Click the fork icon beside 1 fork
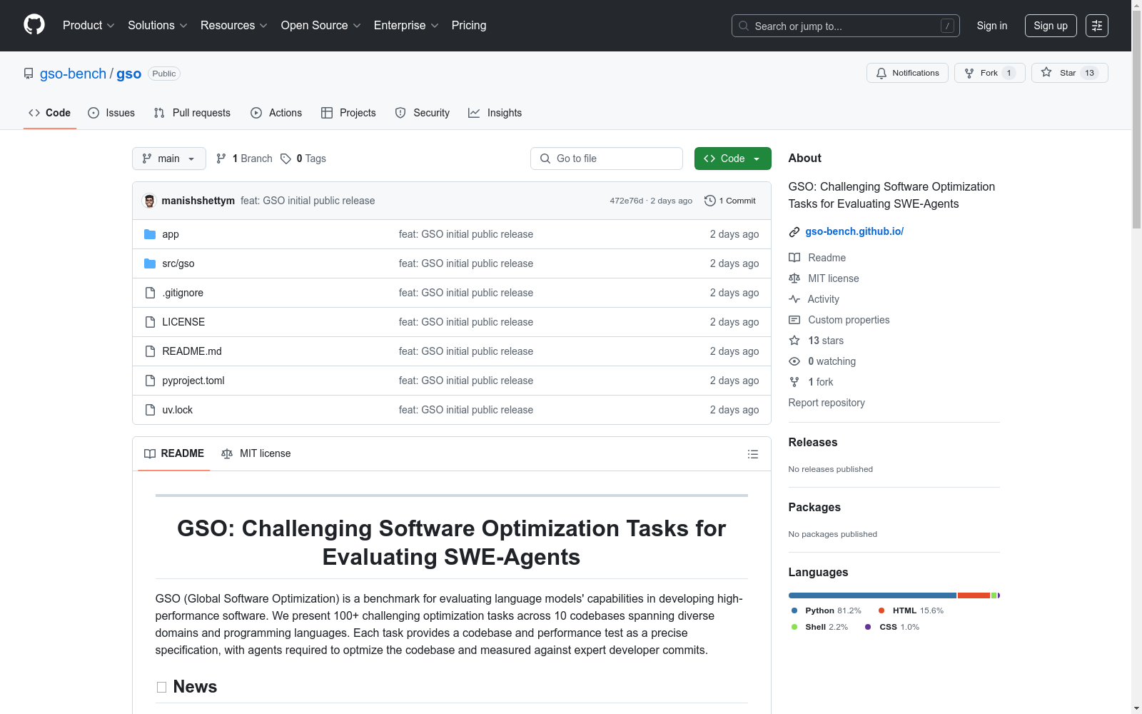Image resolution: width=1142 pixels, height=714 pixels. coord(794,382)
